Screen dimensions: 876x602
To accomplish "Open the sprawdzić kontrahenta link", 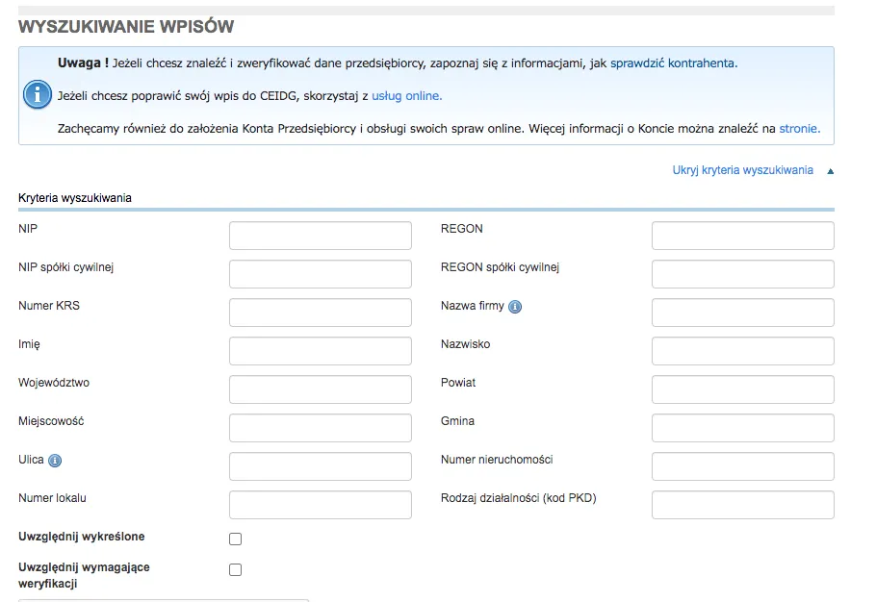I will (673, 63).
